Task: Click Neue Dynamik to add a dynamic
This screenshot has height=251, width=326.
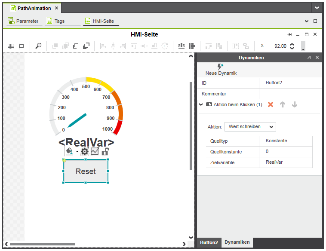Action: [x=221, y=70]
